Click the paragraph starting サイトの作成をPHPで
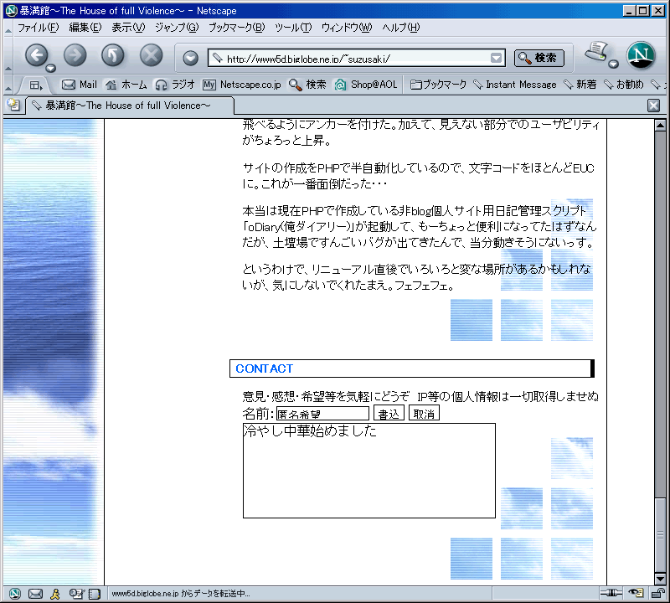Viewport: 670px width, 603px height. coord(419,176)
